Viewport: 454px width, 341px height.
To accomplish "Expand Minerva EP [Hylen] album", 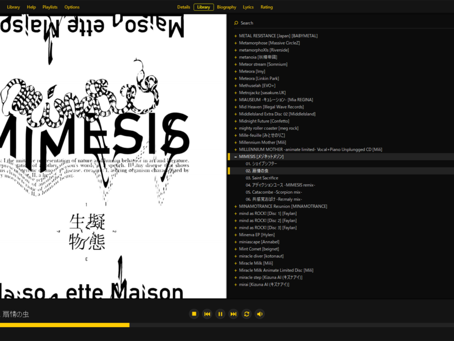I will point(236,235).
